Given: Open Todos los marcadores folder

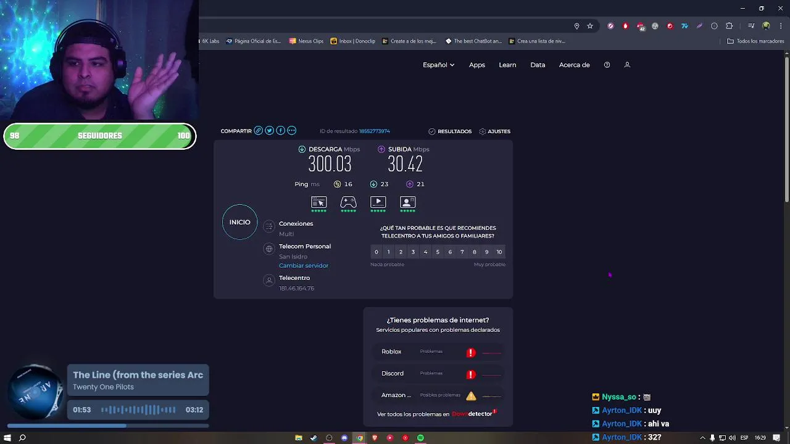Looking at the screenshot, I should pyautogui.click(x=755, y=41).
